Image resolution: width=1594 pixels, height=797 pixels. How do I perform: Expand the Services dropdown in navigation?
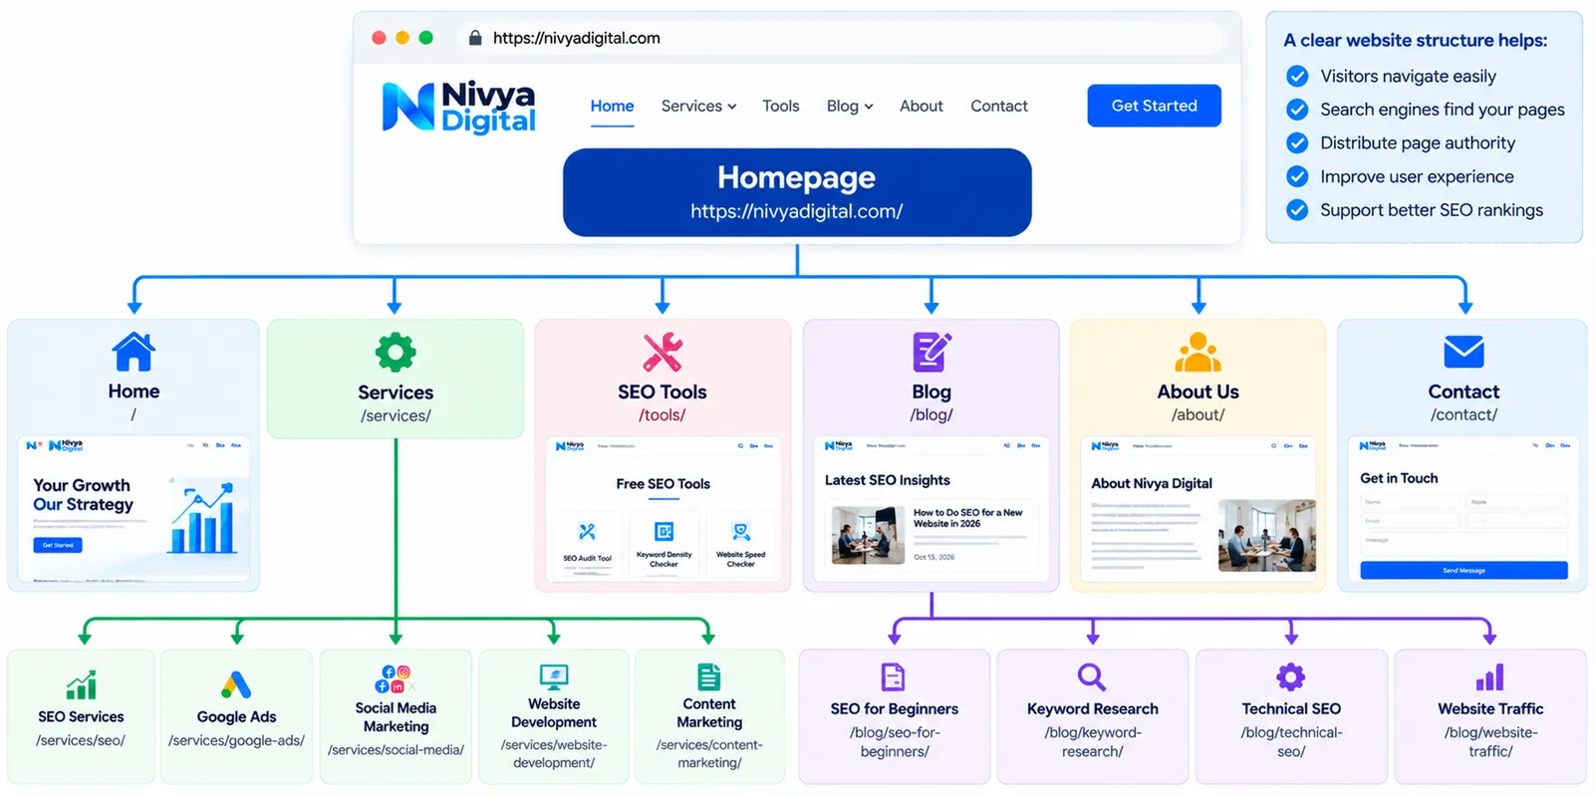pyautogui.click(x=699, y=106)
